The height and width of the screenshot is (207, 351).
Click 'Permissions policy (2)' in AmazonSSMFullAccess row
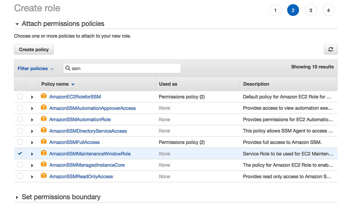pos(182,142)
